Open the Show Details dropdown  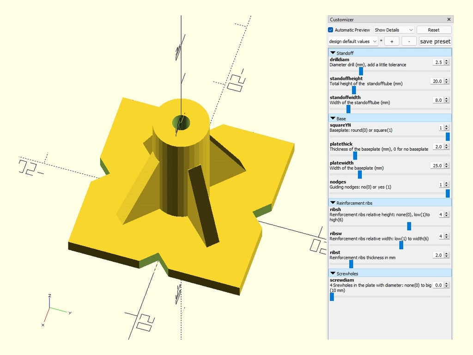point(394,30)
